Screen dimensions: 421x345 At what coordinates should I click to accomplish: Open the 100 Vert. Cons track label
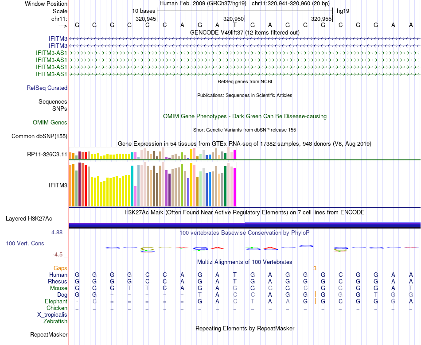click(25, 243)
